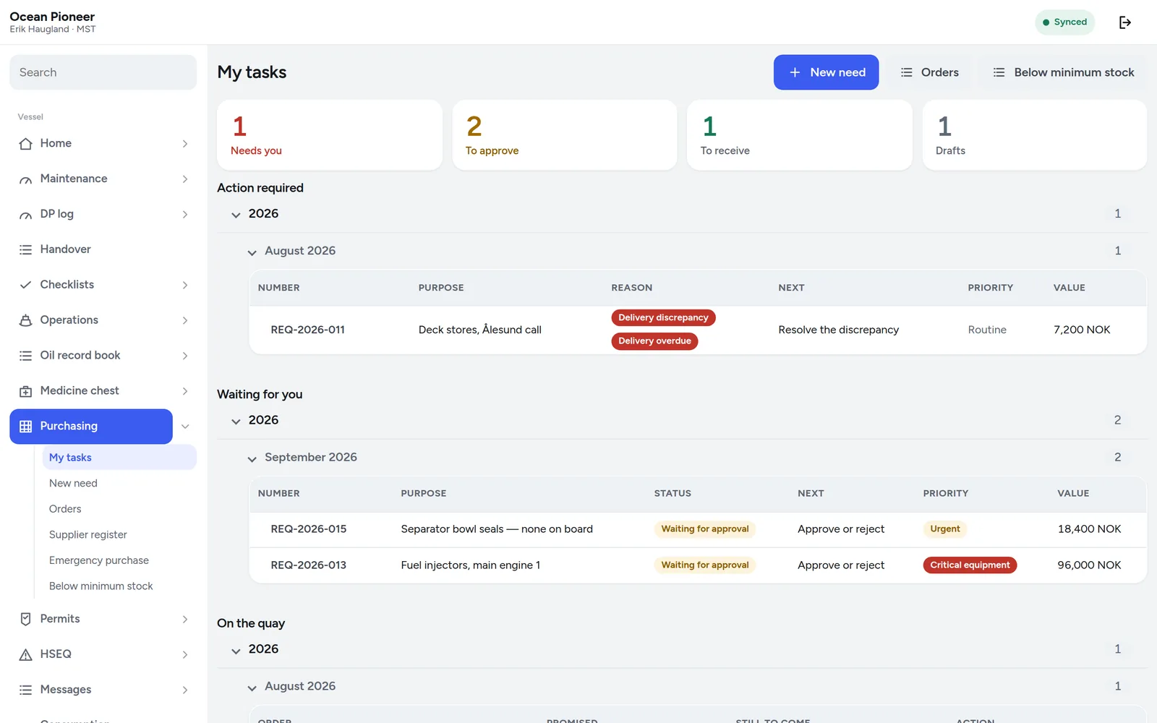Expand the Operations section chevron

coord(185,320)
